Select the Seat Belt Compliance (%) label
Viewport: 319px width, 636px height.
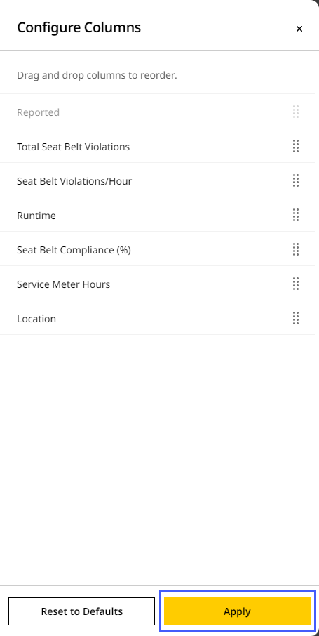(x=74, y=250)
